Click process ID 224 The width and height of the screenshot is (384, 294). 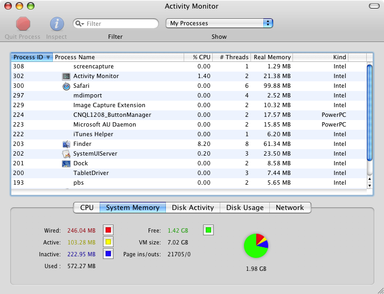(x=18, y=115)
